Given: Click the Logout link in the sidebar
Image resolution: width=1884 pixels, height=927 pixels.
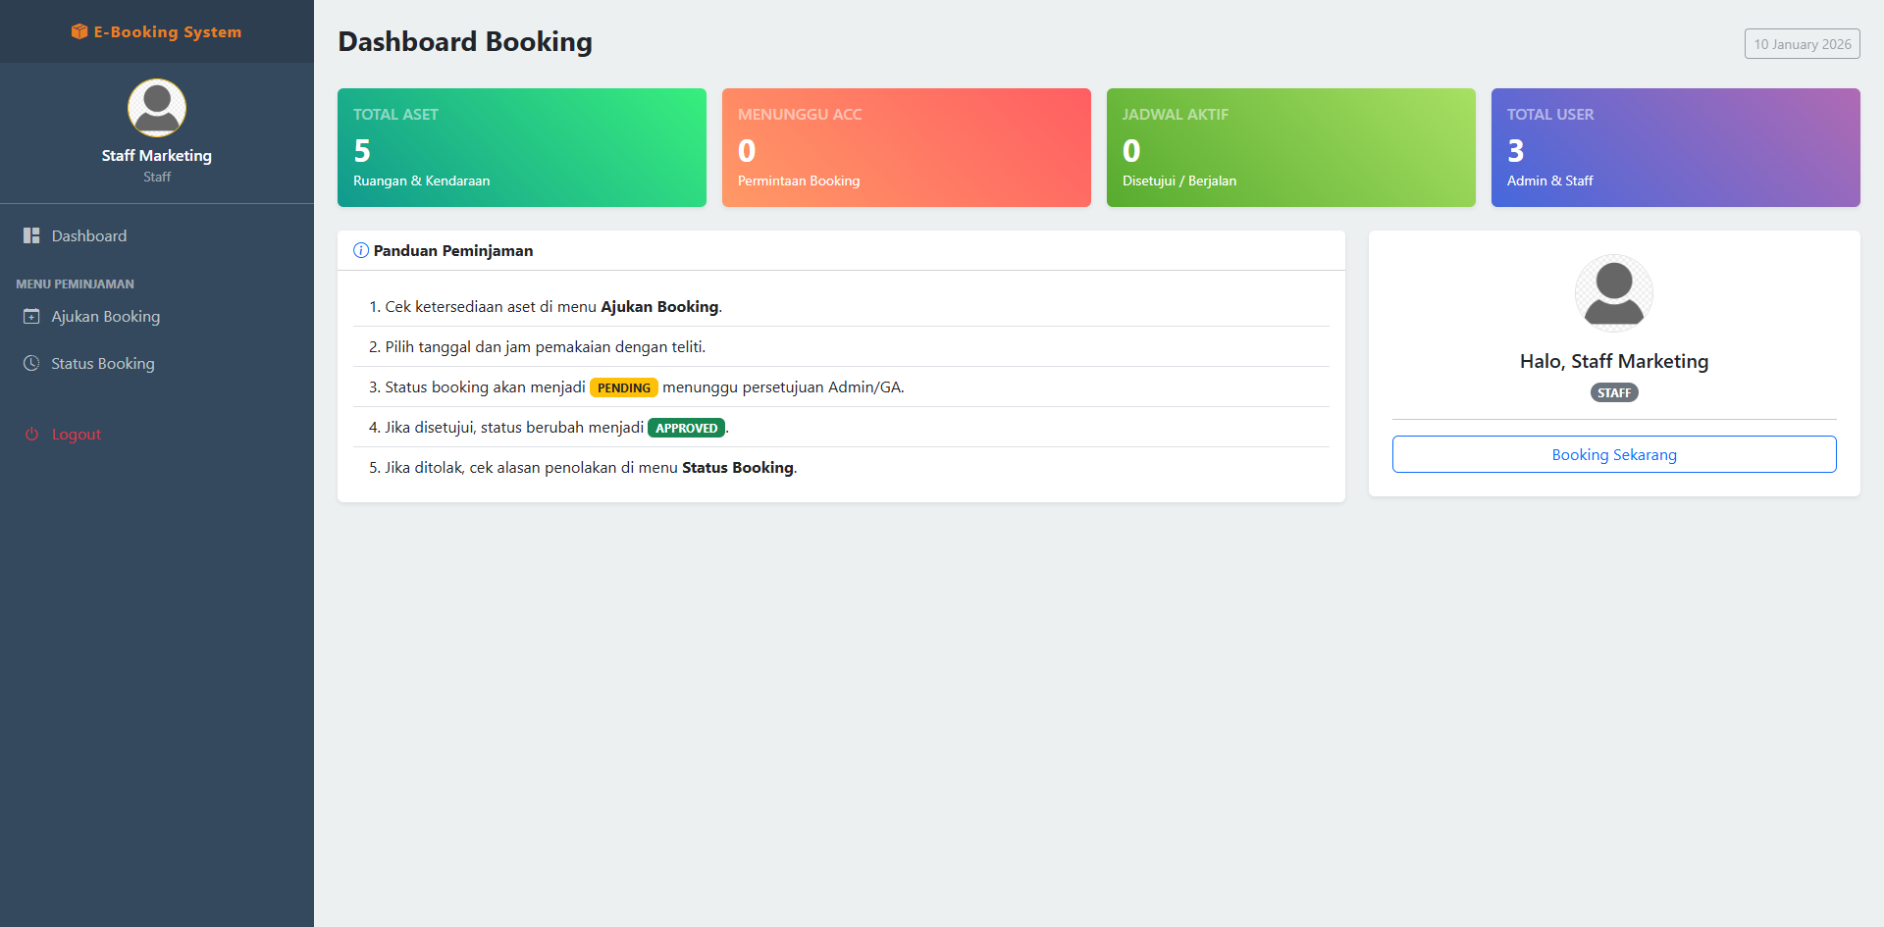Looking at the screenshot, I should pyautogui.click(x=76, y=434).
